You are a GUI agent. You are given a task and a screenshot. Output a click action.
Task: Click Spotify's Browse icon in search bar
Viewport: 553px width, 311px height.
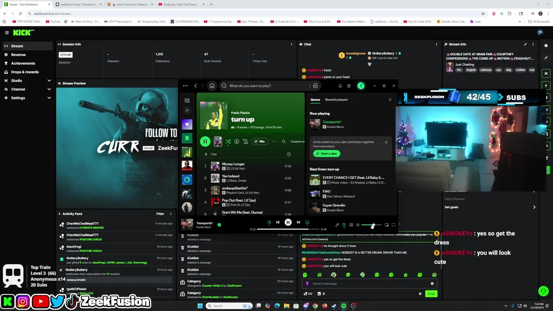click(x=315, y=86)
